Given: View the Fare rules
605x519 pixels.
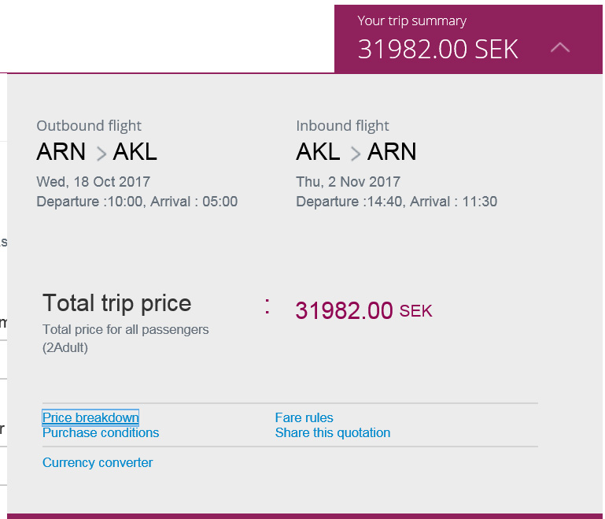Looking at the screenshot, I should point(304,417).
